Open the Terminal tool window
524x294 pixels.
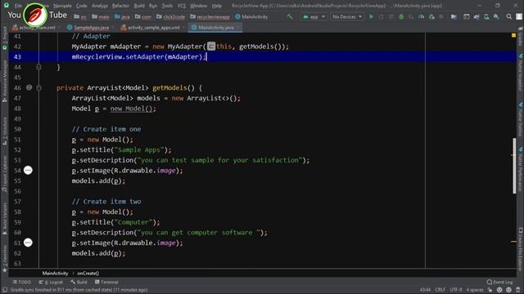click(106, 282)
